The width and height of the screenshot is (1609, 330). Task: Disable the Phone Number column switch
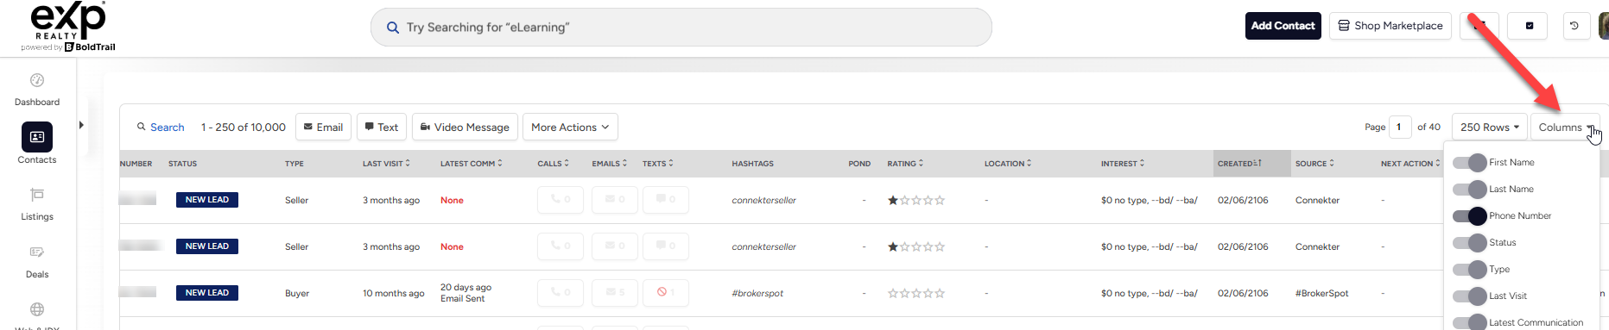pos(1469,216)
